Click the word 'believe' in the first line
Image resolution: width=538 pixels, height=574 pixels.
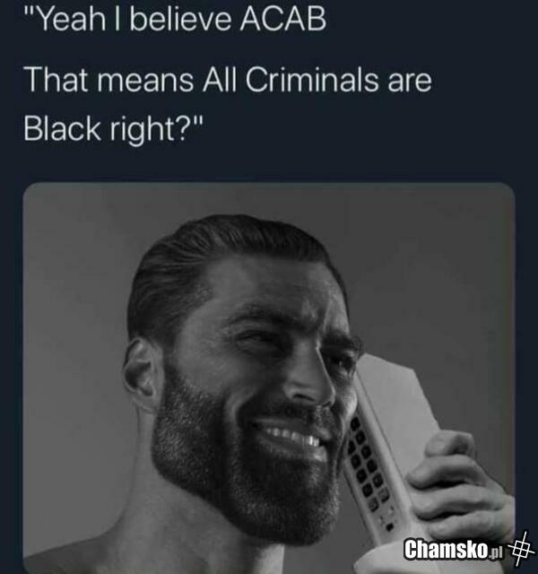tap(180, 19)
